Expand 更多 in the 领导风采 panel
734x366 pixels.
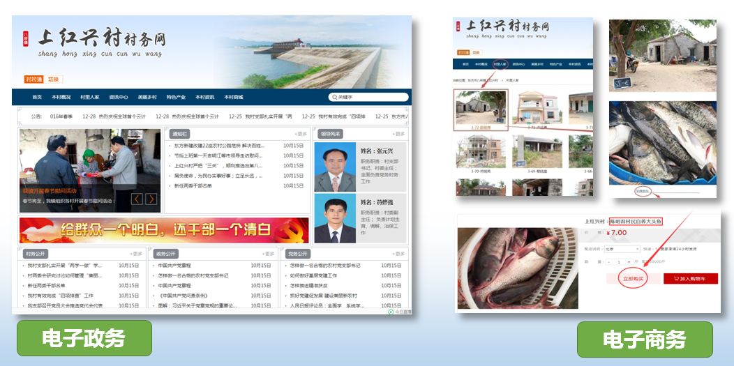click(x=398, y=134)
